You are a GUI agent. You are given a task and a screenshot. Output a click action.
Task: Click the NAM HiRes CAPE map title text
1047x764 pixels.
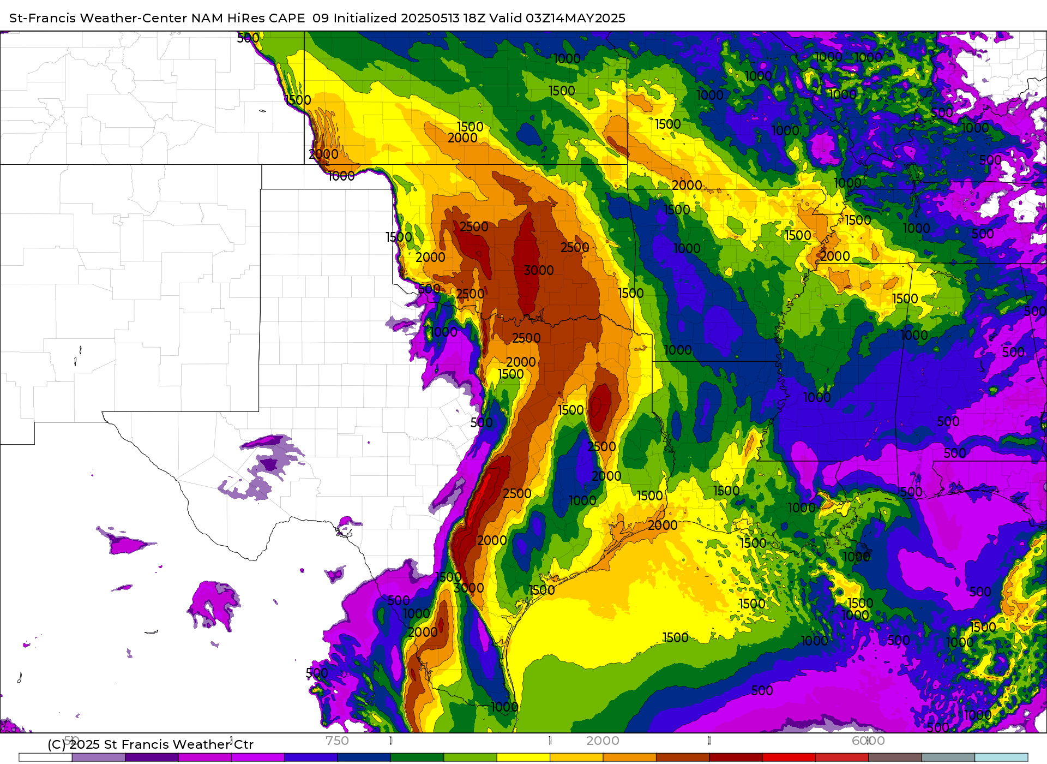pos(317,18)
